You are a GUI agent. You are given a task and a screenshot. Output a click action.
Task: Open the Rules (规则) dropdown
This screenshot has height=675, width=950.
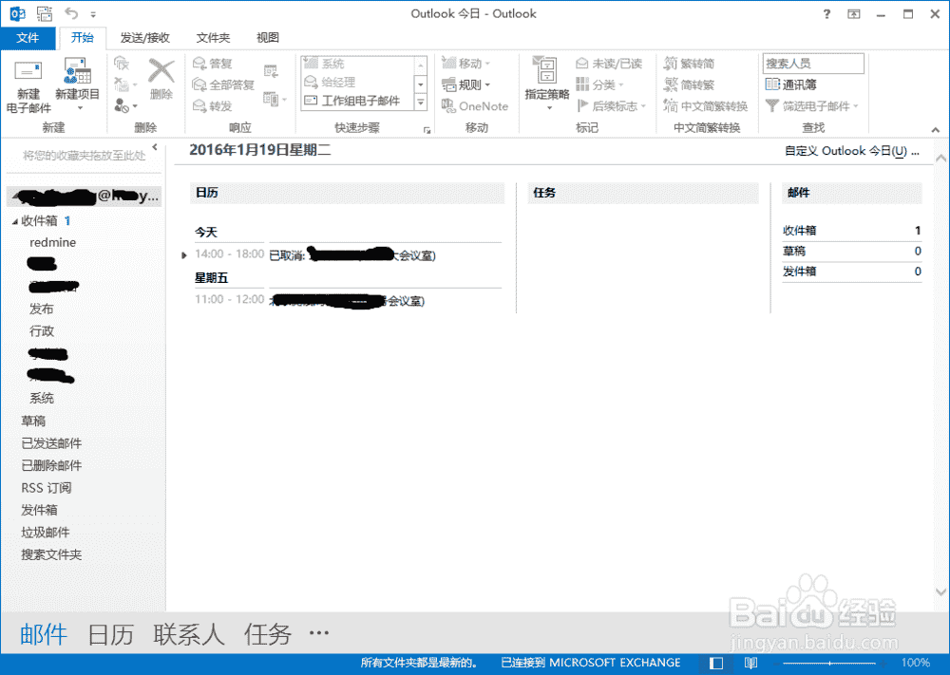click(x=465, y=84)
